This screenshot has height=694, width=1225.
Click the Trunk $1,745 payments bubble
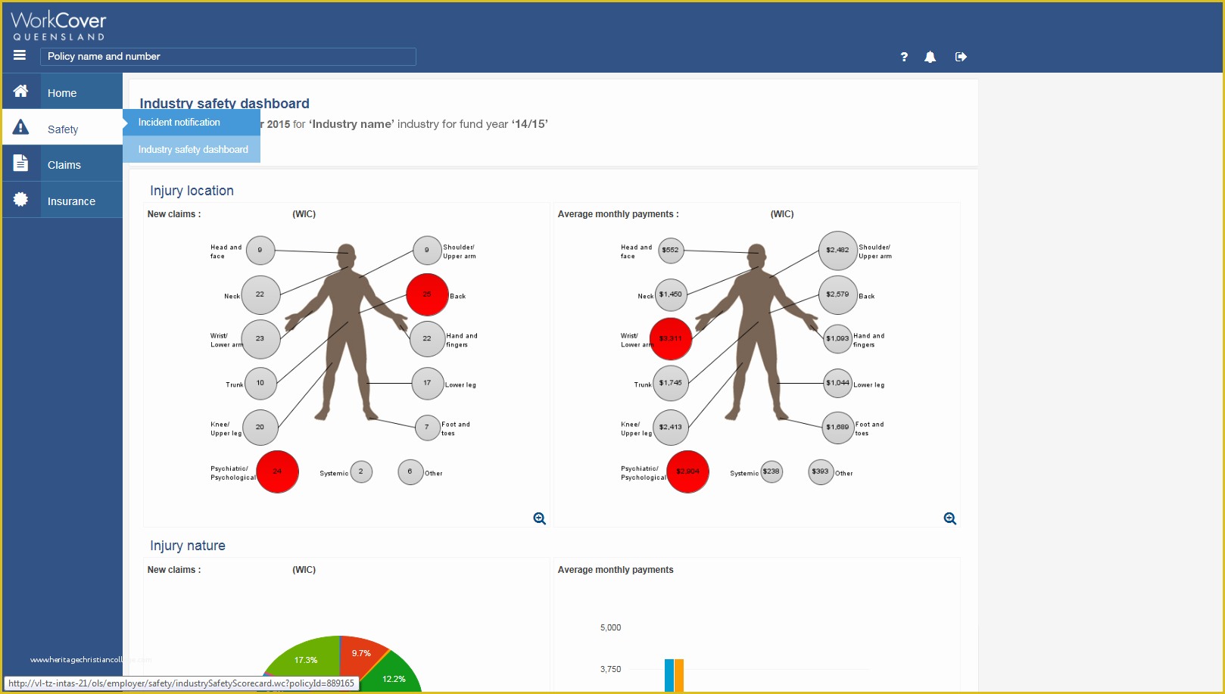tap(671, 383)
